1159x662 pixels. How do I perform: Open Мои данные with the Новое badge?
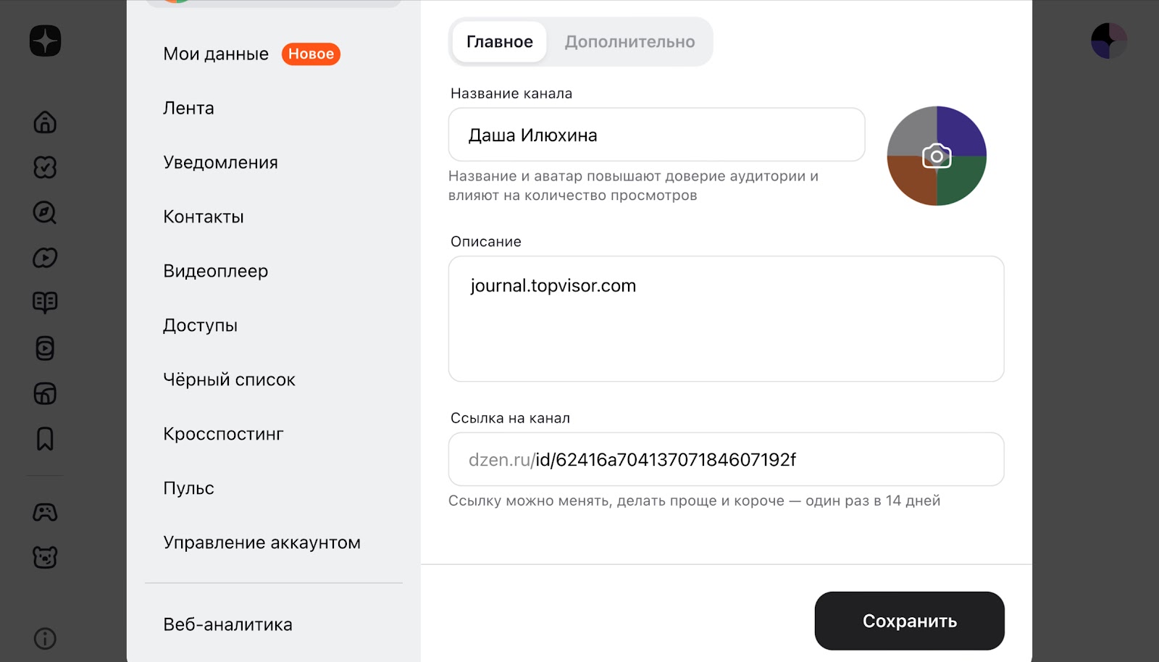click(216, 53)
